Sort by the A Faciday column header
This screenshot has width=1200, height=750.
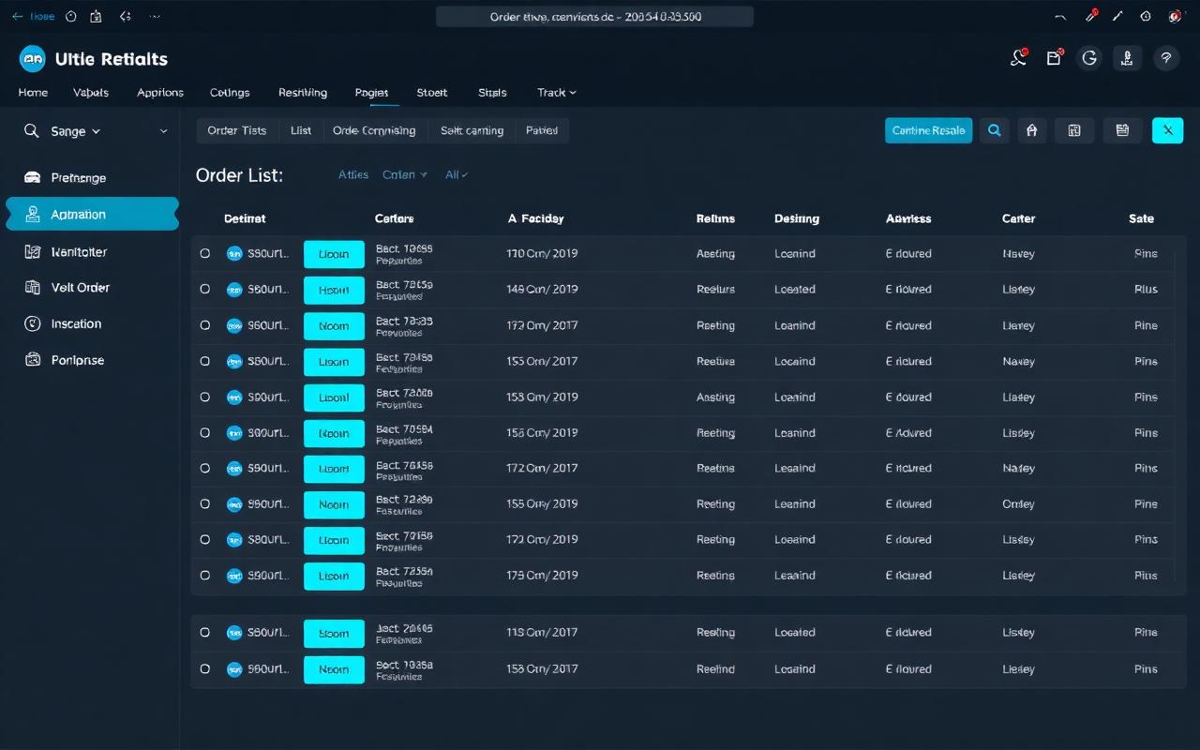535,218
